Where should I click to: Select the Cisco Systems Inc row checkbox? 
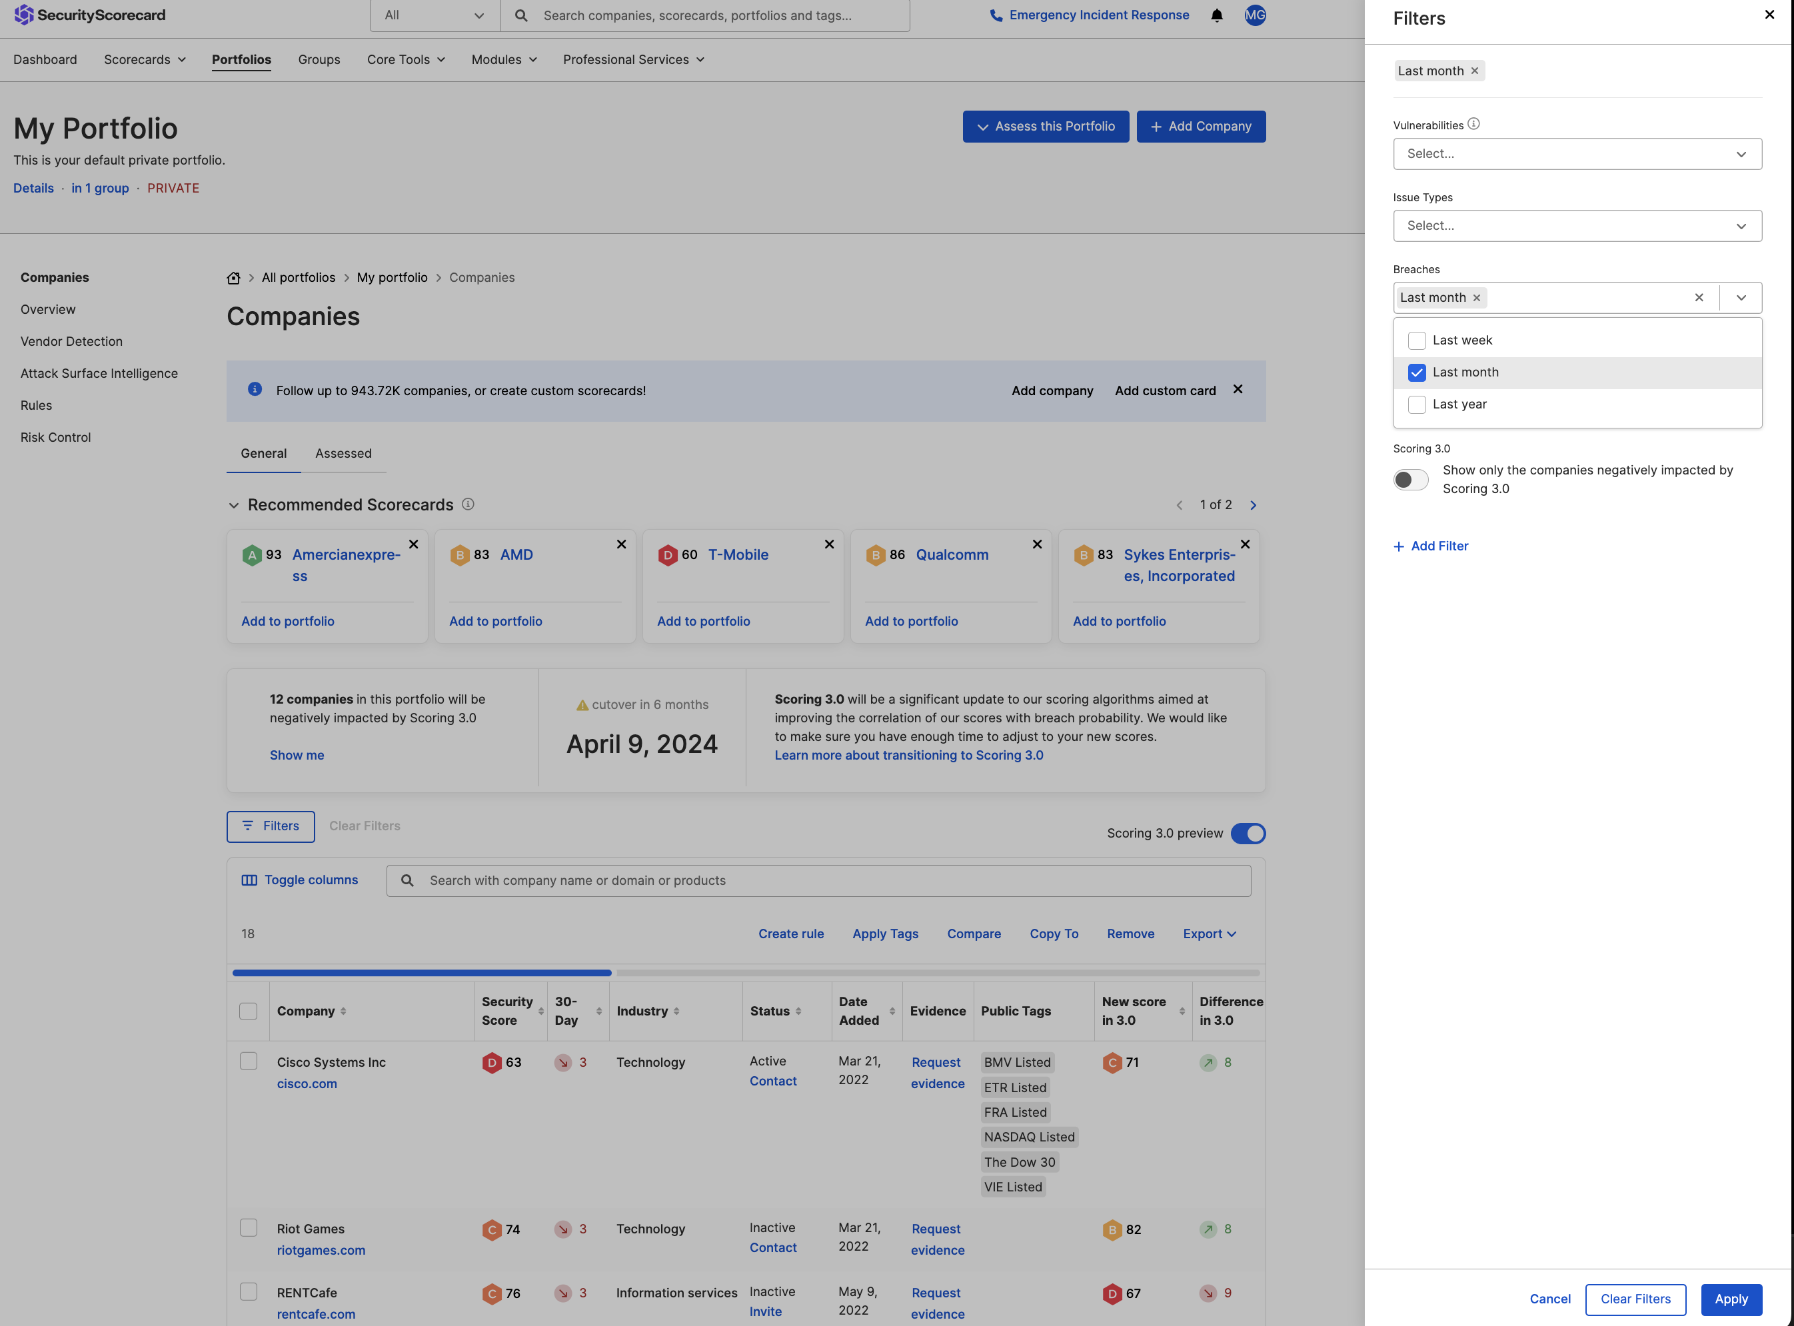[x=248, y=1061]
